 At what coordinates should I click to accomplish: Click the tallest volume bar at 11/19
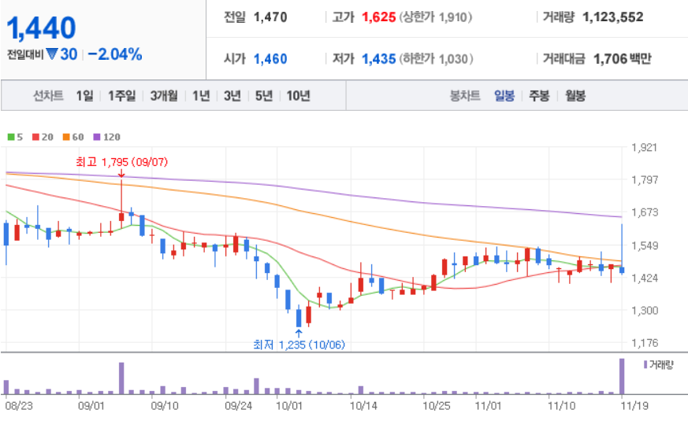[622, 377]
